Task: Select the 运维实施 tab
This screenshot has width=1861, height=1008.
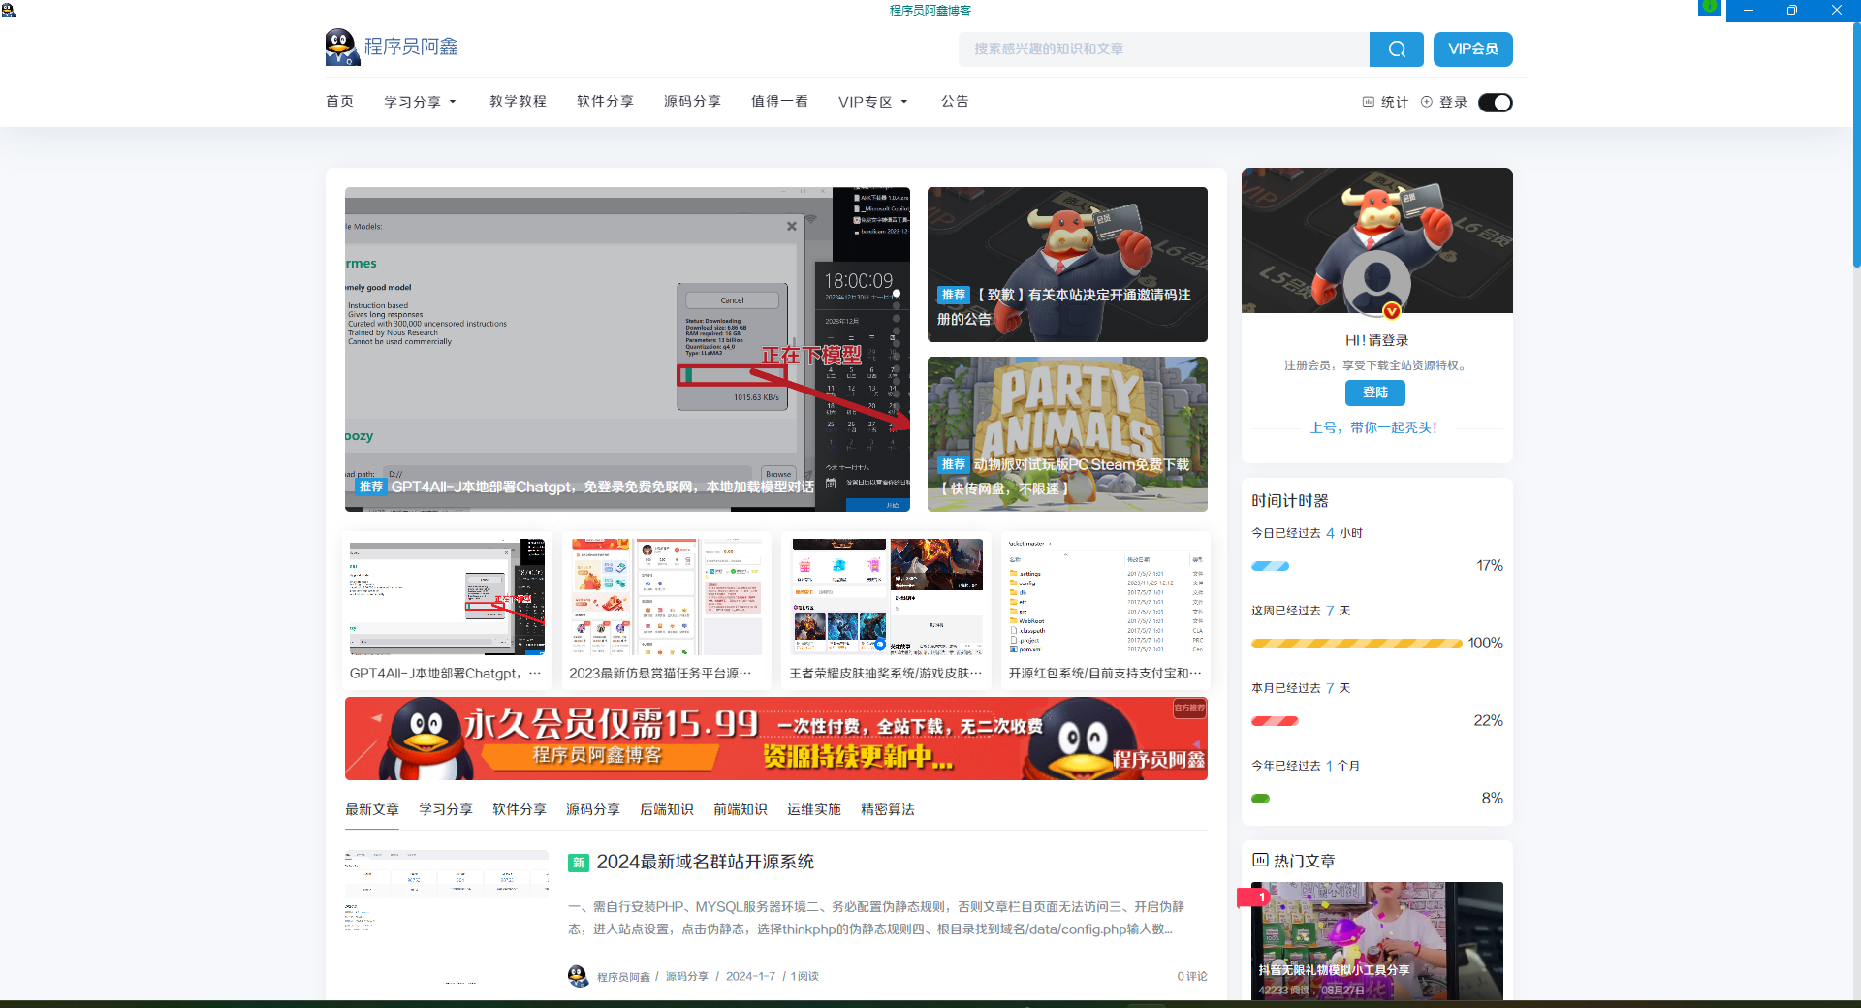Action: (x=814, y=810)
